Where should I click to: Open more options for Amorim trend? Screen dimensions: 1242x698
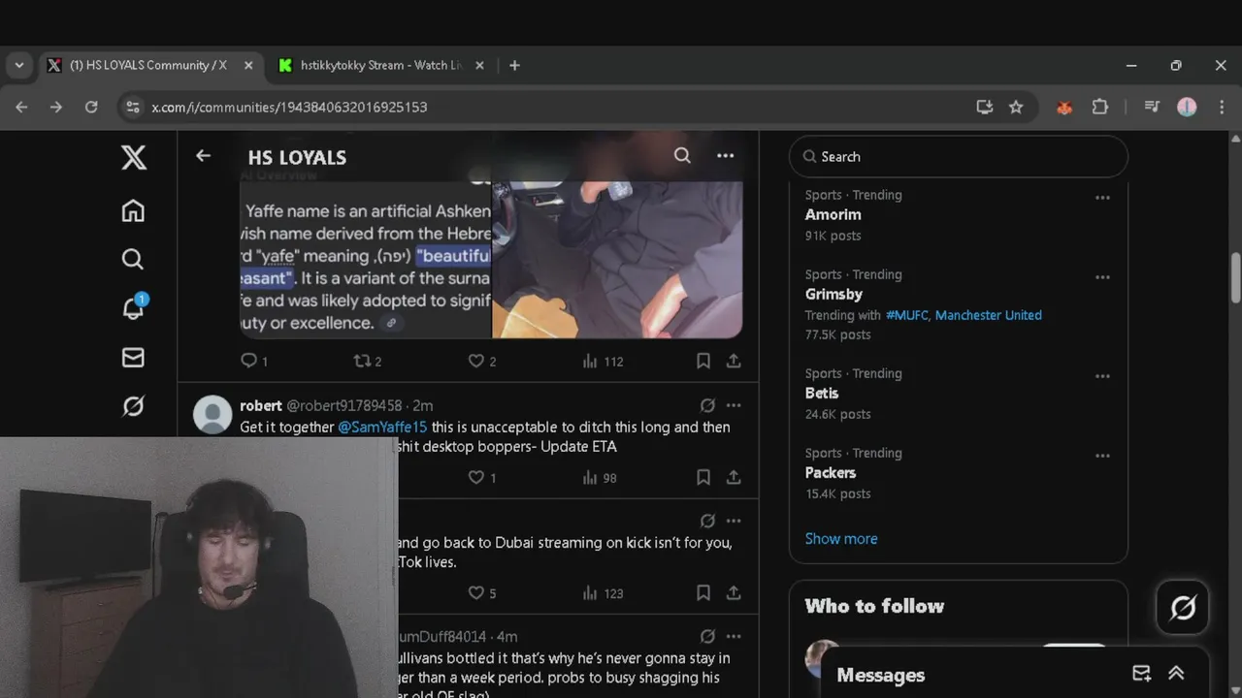point(1102,198)
